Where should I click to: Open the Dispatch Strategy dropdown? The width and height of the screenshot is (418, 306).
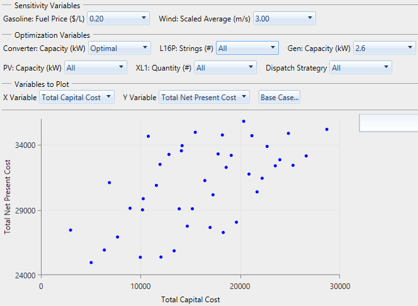click(361, 67)
